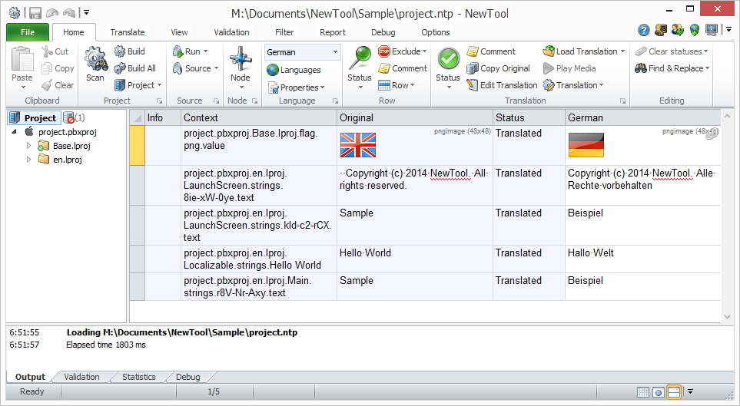This screenshot has width=740, height=406.
Task: Switch to the View ribbon tab
Action: (179, 32)
